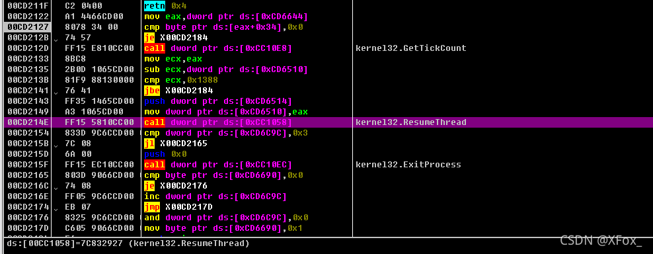Click info line ds:[00CC1058]=7C832927

coord(128,243)
